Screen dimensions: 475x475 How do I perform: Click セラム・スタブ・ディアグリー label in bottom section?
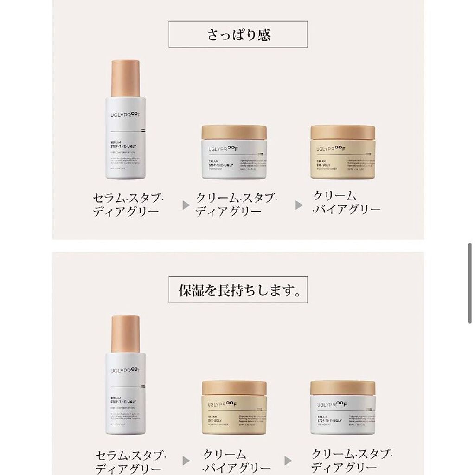(x=130, y=462)
